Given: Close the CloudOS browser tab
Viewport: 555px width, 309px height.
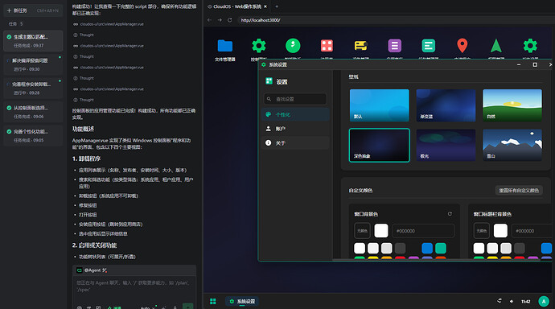Looking at the screenshot, I should point(265,6).
